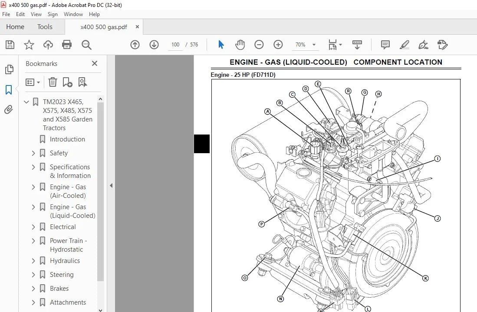
Task: Open the Steering bookmark
Action: pyautogui.click(x=62, y=275)
